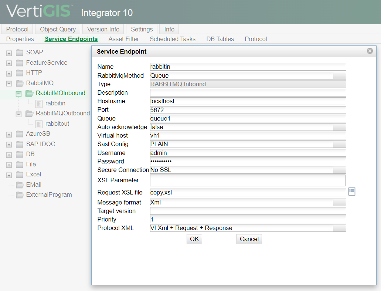This screenshot has height=291, width=381.
Task: Open the Info tab
Action: pos(169,29)
